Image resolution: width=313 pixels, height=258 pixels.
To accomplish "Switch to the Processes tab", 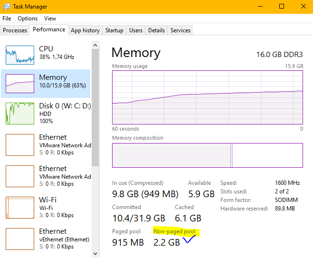I will 15,30.
